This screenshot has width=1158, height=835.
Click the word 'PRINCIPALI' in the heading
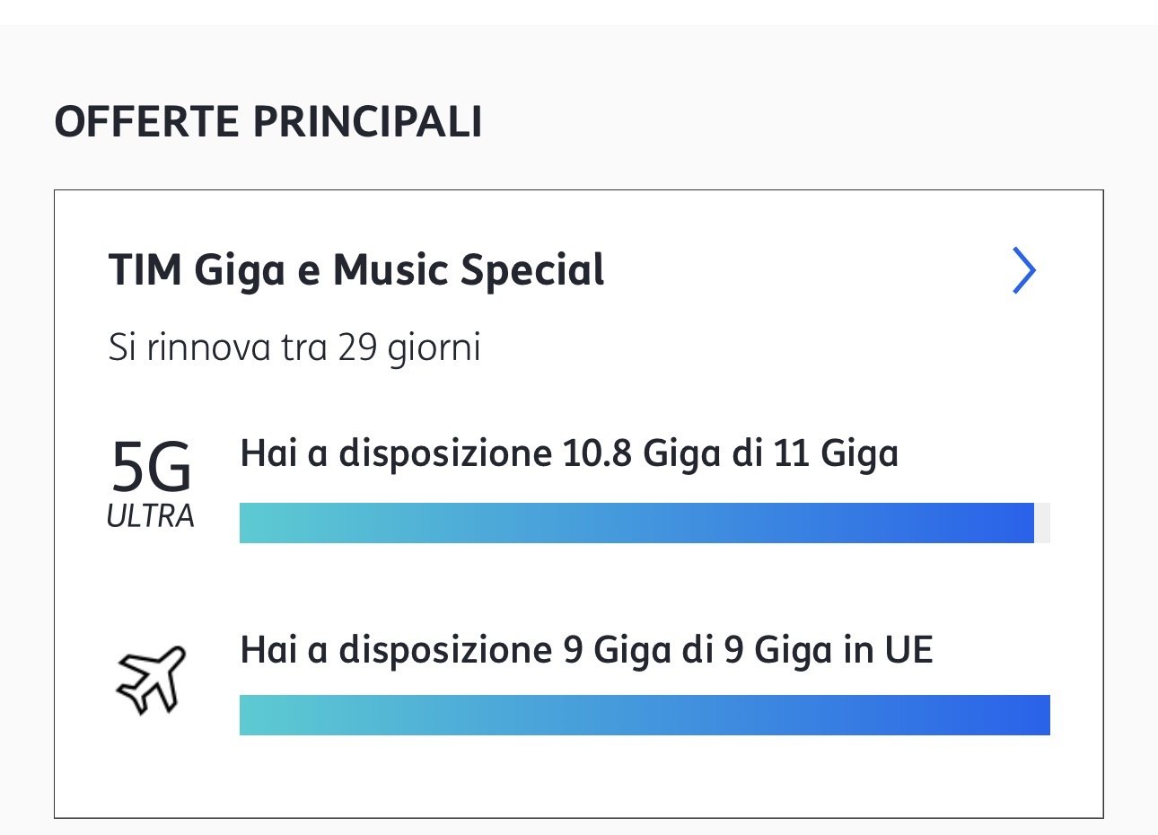pyautogui.click(x=367, y=122)
